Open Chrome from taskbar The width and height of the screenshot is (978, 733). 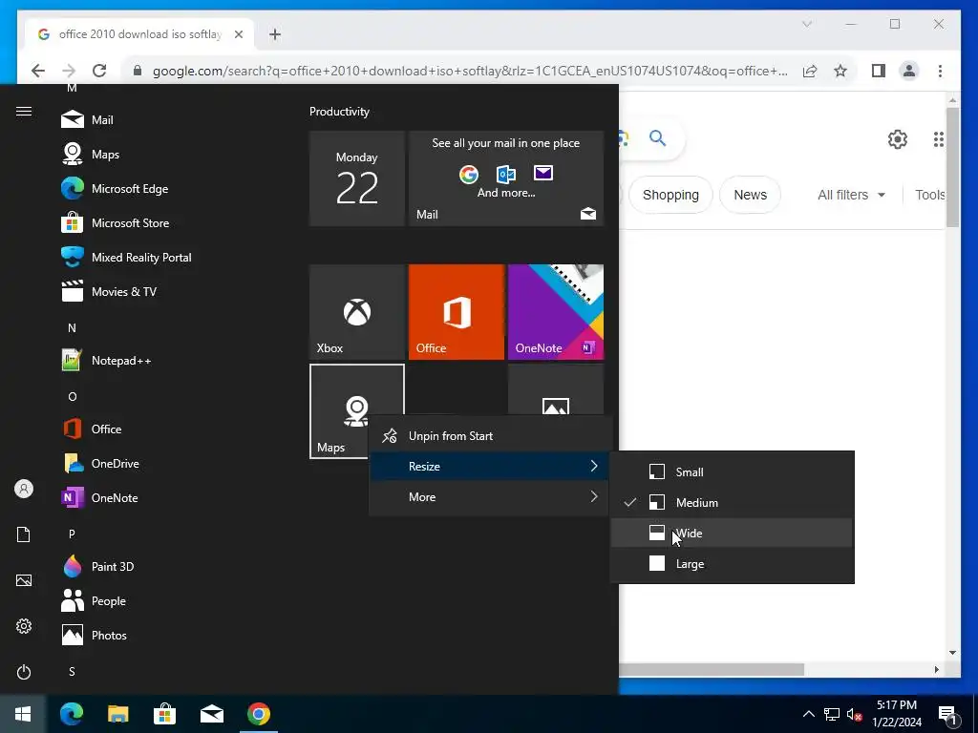click(x=258, y=714)
